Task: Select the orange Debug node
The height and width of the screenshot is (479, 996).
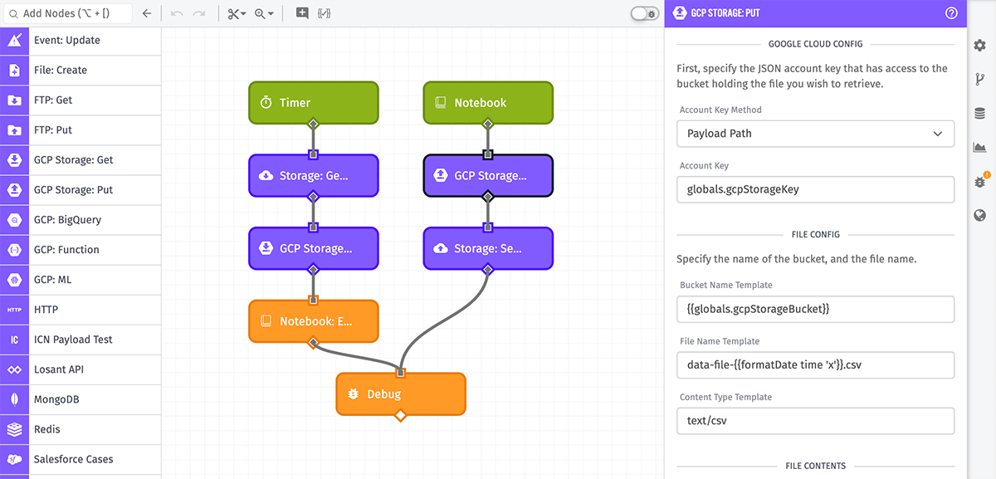Action: click(400, 394)
